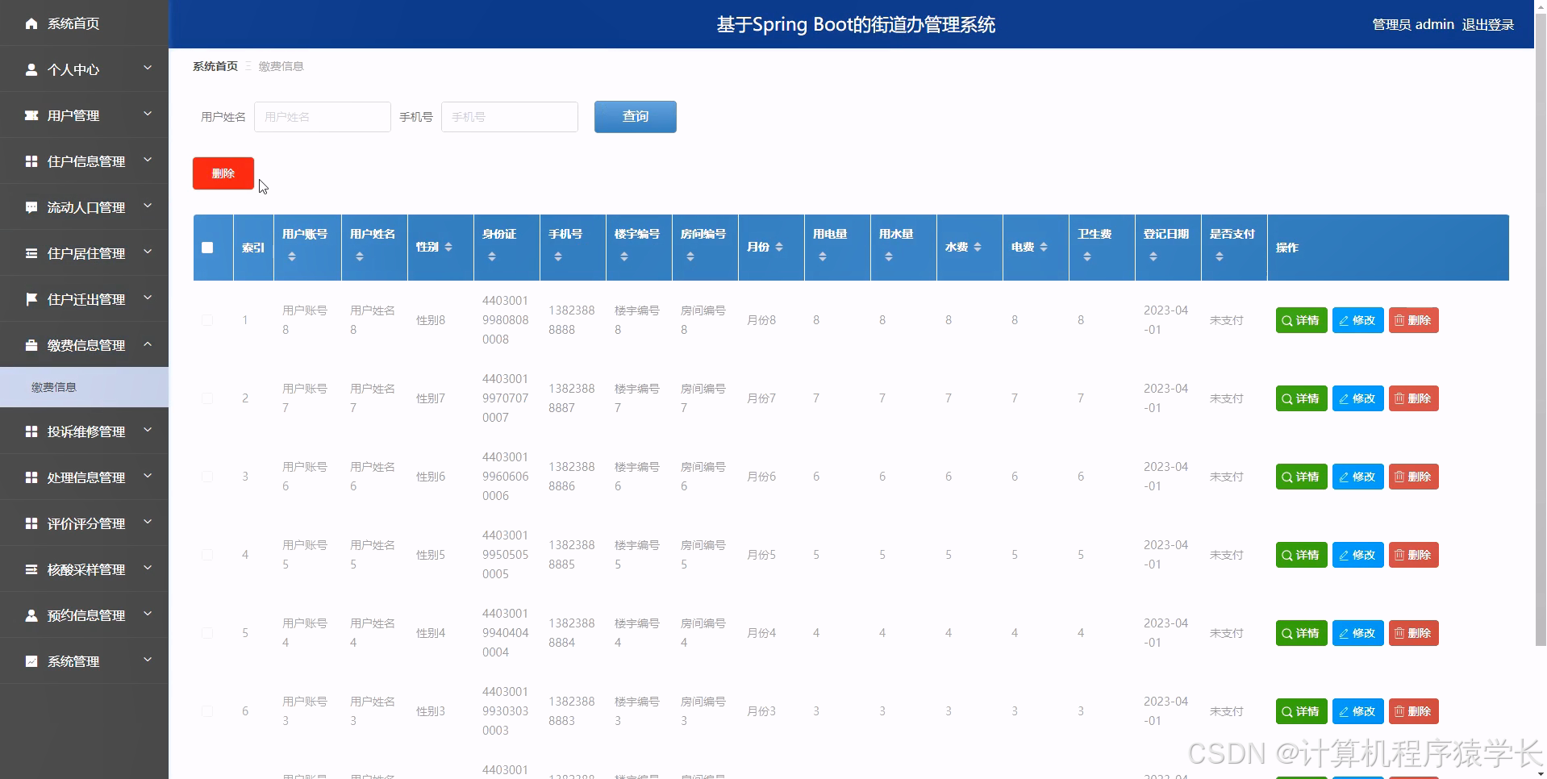
Task: Click the 查询 search button
Action: [x=635, y=116]
